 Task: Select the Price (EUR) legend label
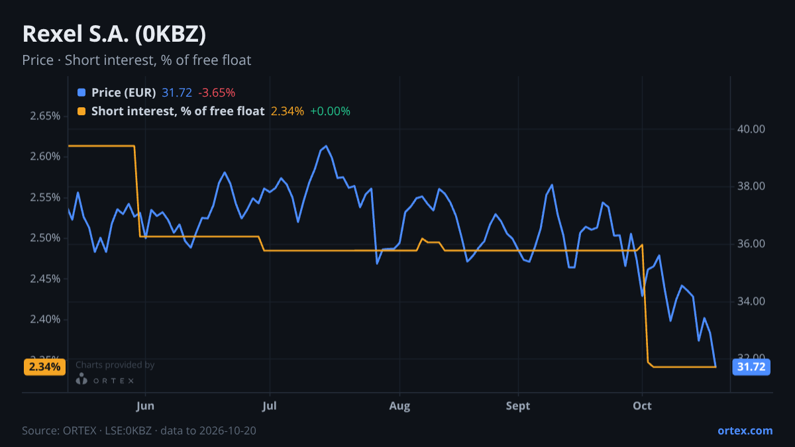coord(124,93)
